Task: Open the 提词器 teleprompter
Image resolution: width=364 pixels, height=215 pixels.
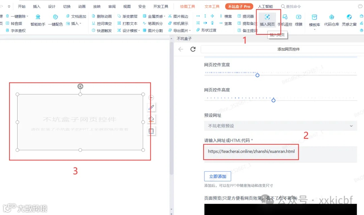Action: pos(246,16)
